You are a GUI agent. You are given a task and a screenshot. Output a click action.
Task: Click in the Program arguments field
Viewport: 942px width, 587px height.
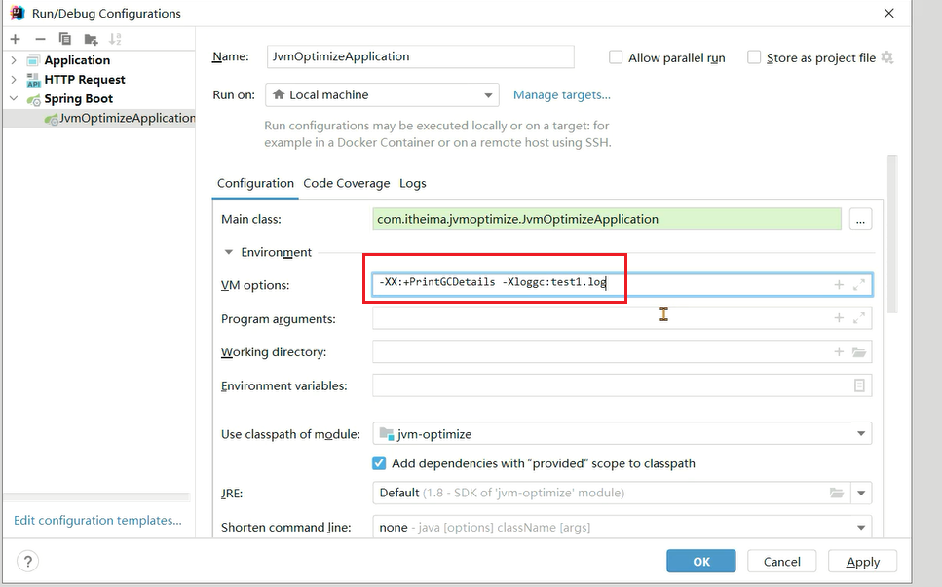tap(599, 318)
